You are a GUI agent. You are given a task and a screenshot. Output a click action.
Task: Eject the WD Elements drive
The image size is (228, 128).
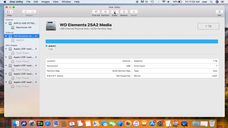click(36, 36)
